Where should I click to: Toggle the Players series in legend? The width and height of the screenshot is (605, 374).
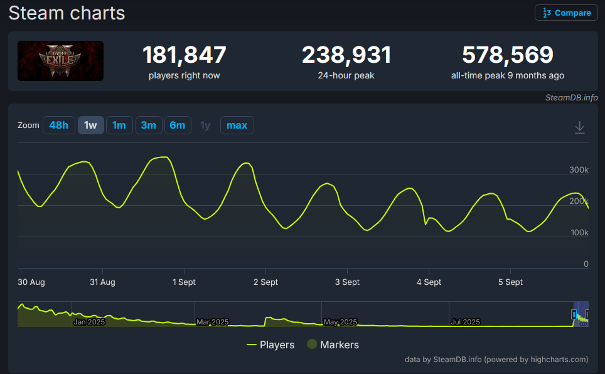coord(270,345)
